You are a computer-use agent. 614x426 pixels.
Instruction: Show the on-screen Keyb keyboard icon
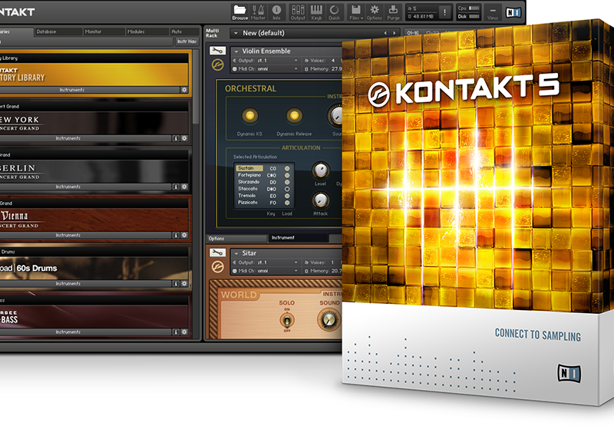(316, 12)
